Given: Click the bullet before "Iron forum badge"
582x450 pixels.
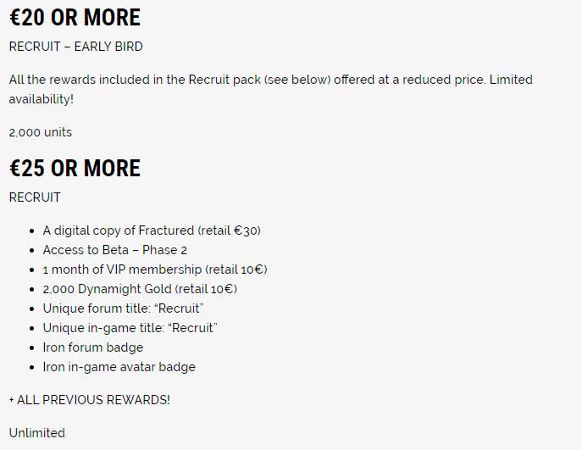Looking at the screenshot, I should click(x=32, y=347).
